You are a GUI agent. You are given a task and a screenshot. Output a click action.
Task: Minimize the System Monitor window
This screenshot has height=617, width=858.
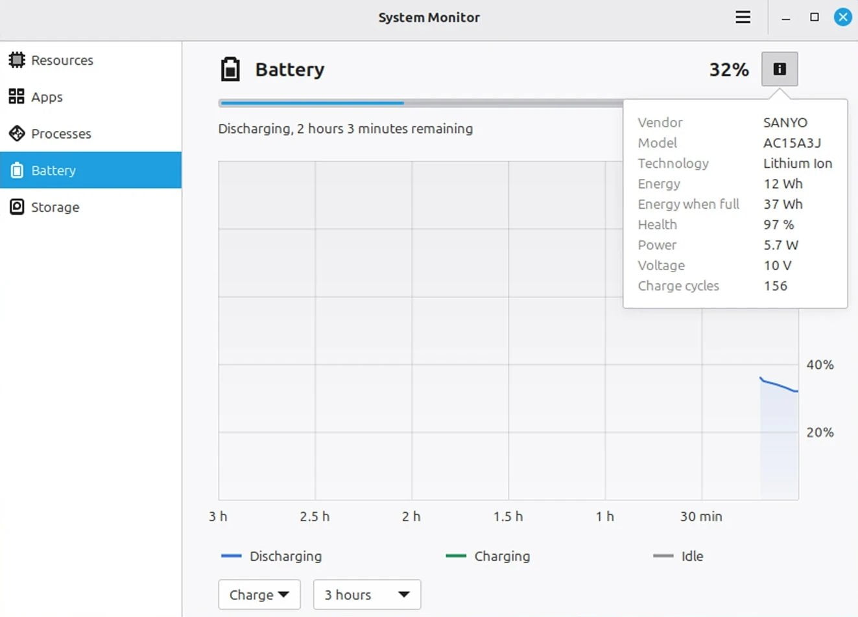786,17
